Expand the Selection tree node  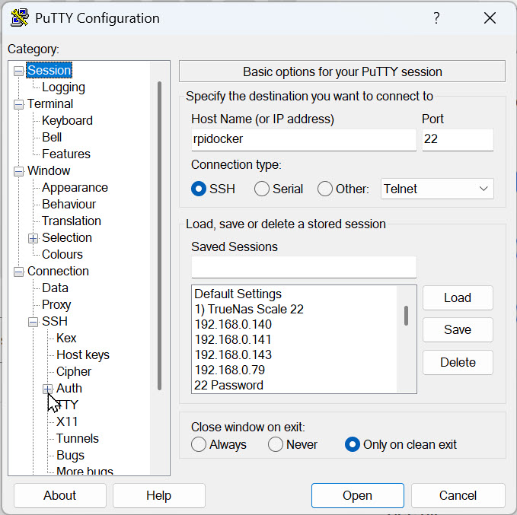tap(33, 238)
